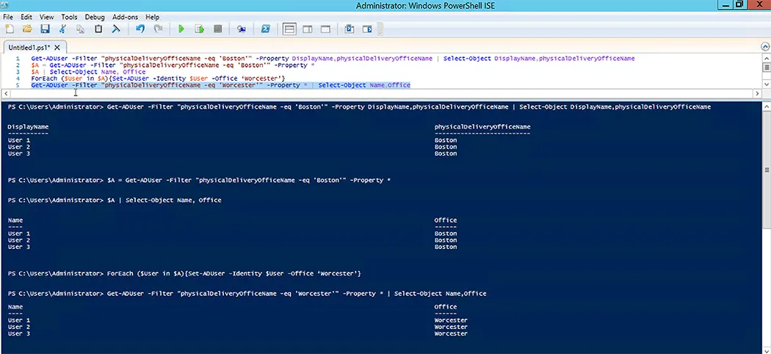This screenshot has width=771, height=354.
Task: Click 'Office' header above Worcester values
Action: pyautogui.click(x=446, y=307)
